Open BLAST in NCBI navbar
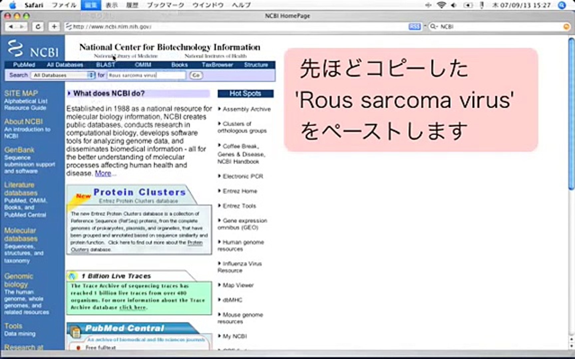The image size is (575, 359). (105, 65)
